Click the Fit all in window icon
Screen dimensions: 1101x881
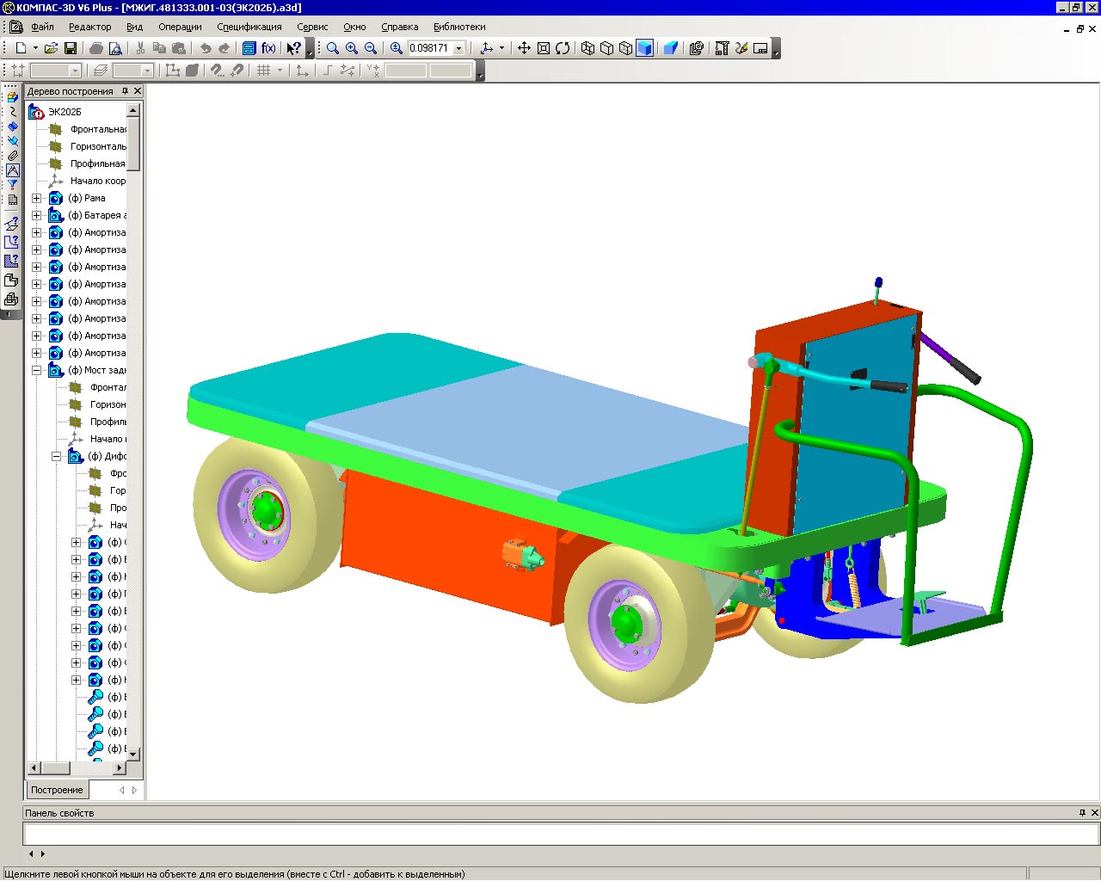pyautogui.click(x=544, y=48)
